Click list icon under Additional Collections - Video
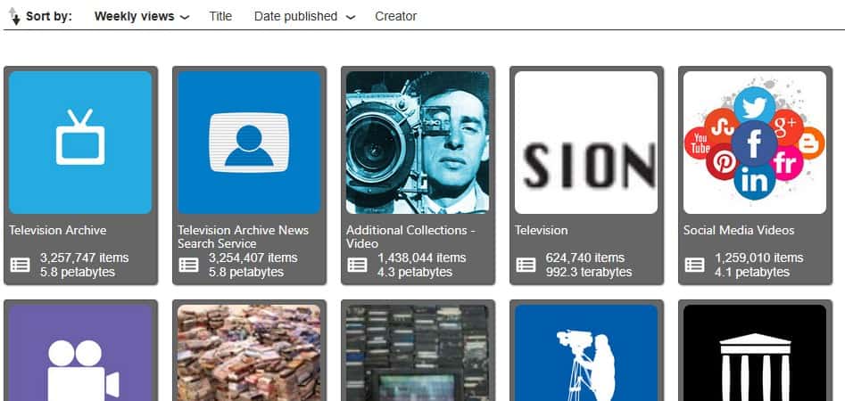845x401 pixels. click(x=357, y=265)
